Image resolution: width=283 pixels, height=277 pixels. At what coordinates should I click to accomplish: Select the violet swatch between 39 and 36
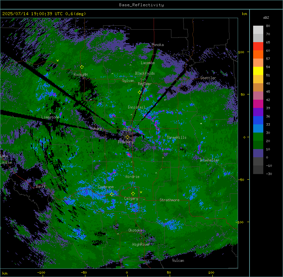click(258, 112)
